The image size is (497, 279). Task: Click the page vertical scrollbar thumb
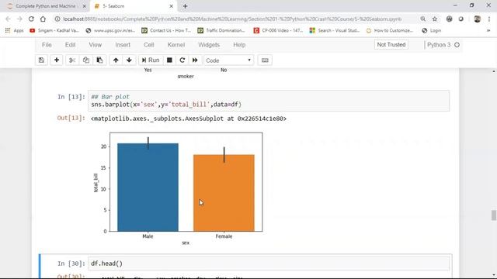click(494, 215)
